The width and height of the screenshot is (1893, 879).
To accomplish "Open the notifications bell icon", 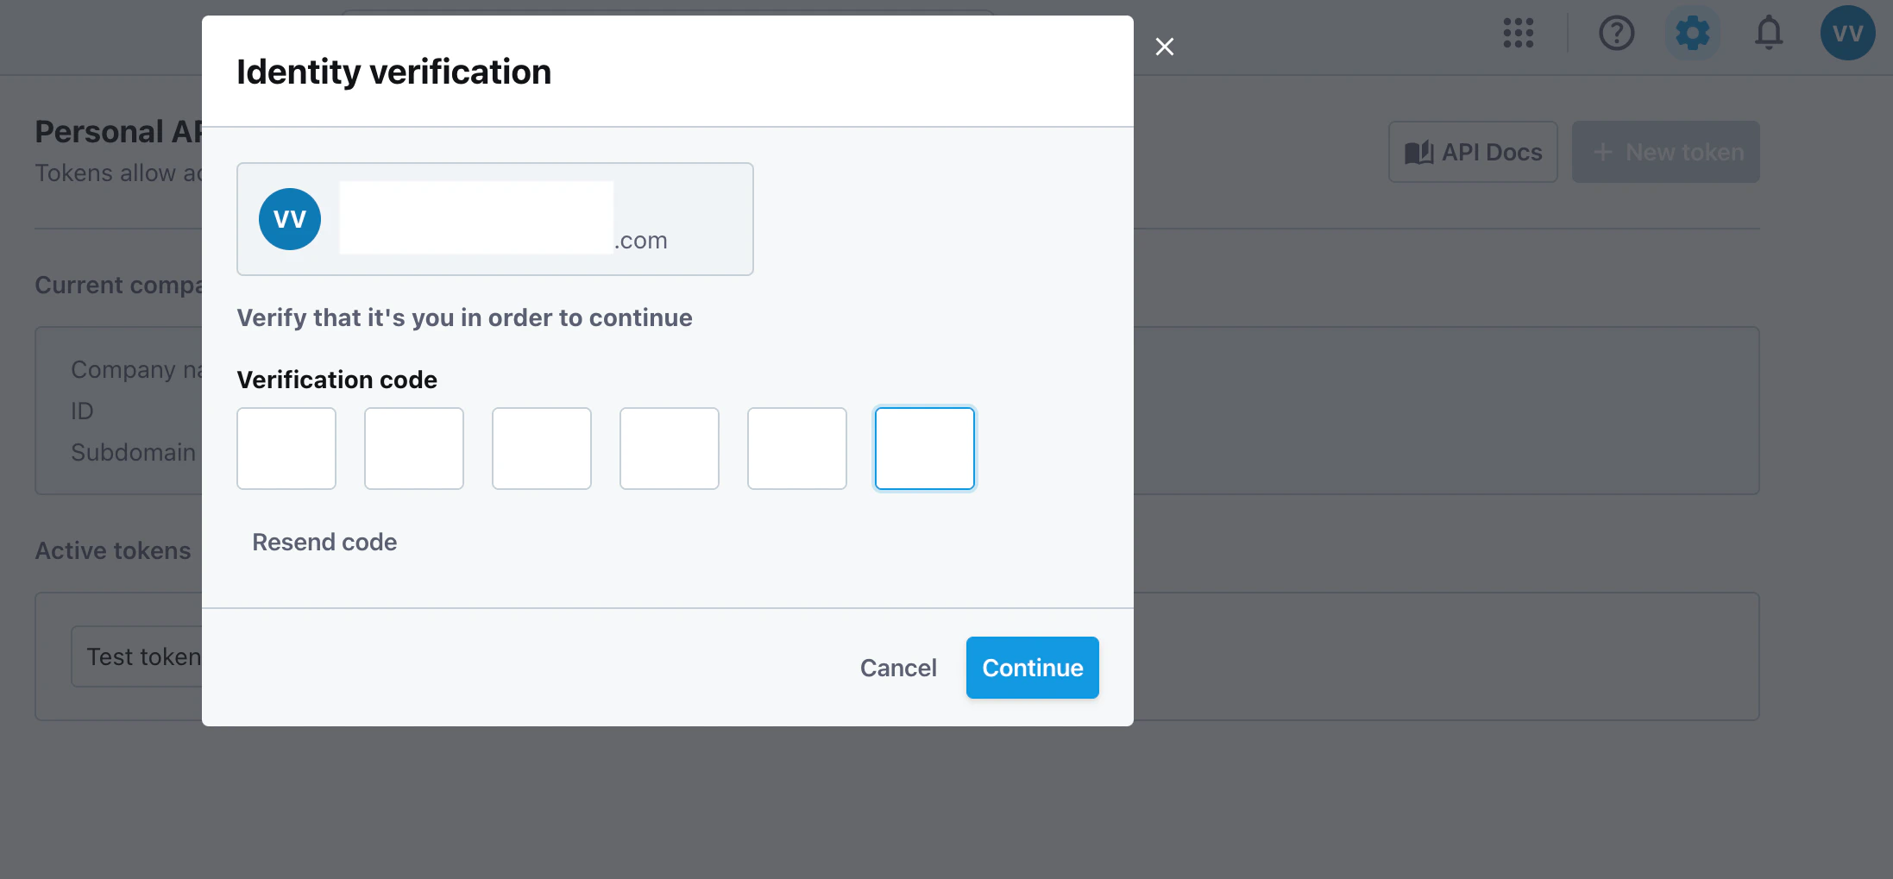I will pos(1768,34).
